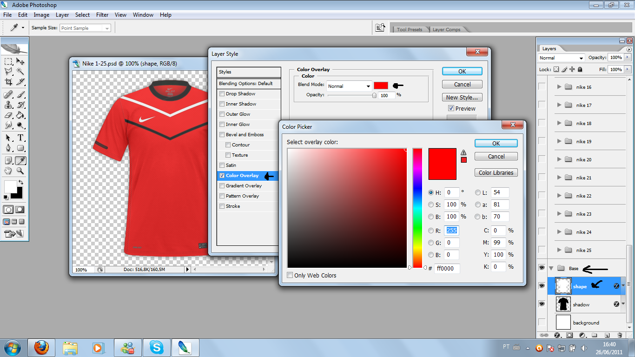
Task: Reset to default foreground and background colors
Action: coord(6,197)
